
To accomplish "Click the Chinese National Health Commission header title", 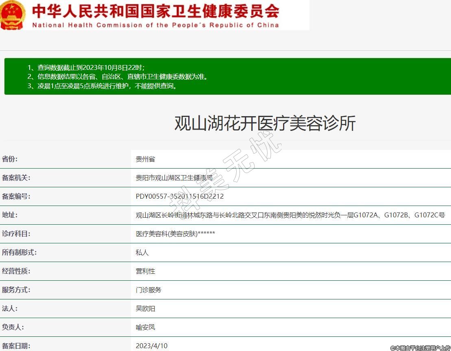I will pos(155,11).
